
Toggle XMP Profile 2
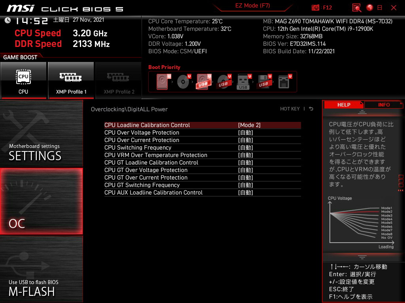pyautogui.click(x=119, y=80)
